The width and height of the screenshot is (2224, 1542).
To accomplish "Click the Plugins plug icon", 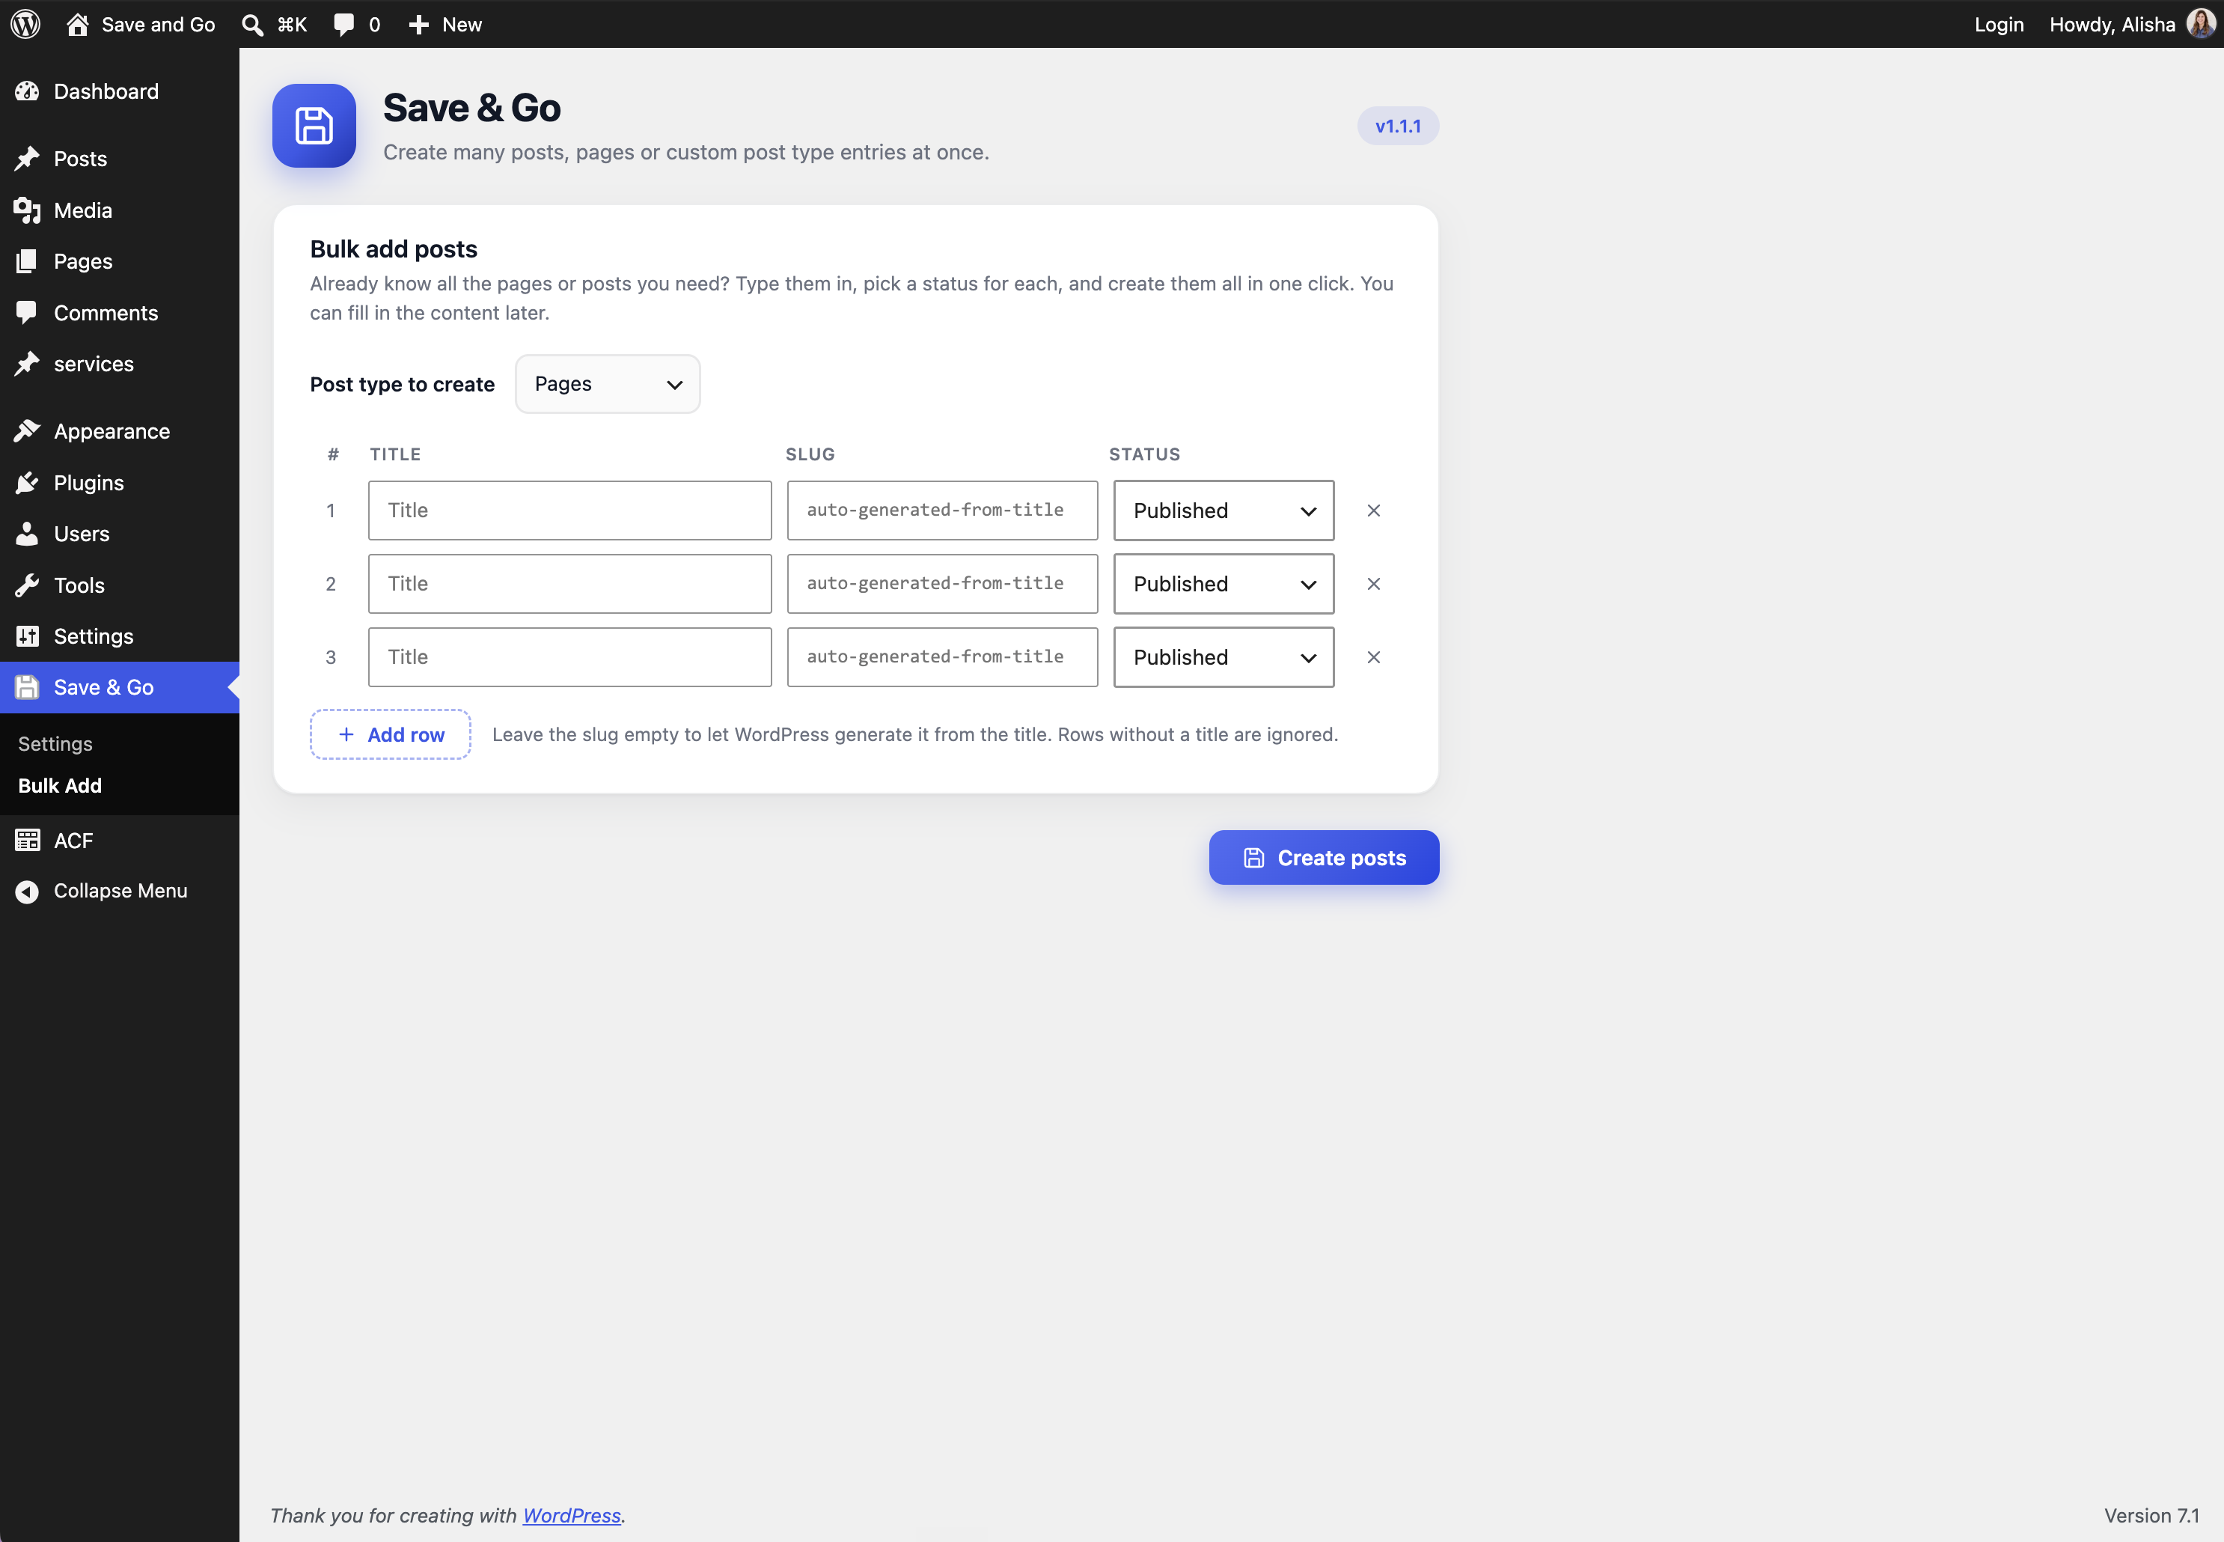I will coord(27,482).
